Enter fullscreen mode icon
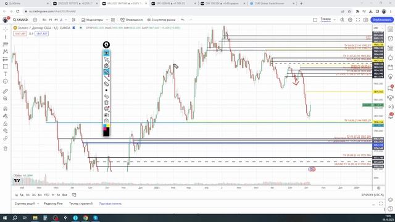Viewport: 395px width, 222px height. coord(358,20)
